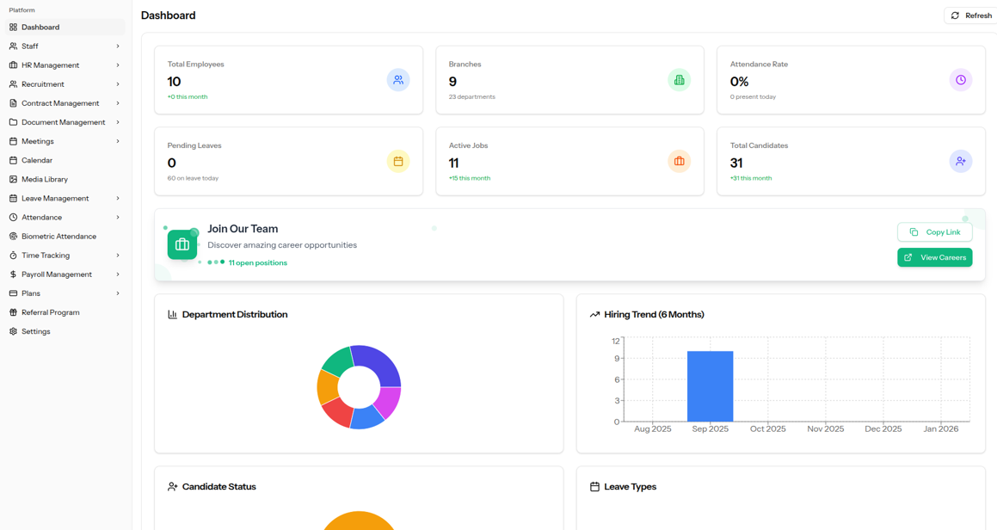Click the Branches building icon
The height and width of the screenshot is (530, 997).
point(679,80)
